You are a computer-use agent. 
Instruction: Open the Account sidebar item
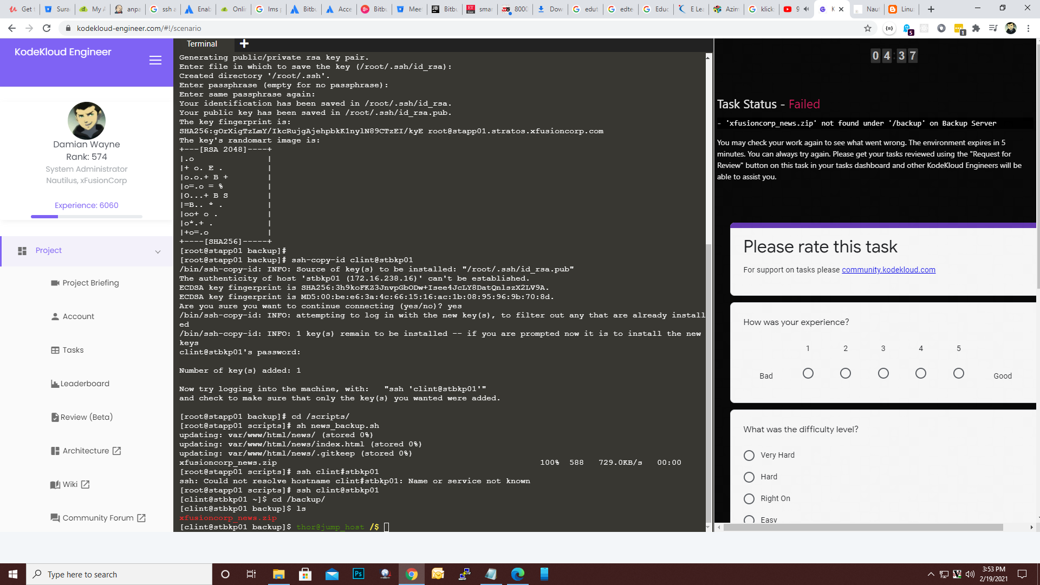click(78, 316)
